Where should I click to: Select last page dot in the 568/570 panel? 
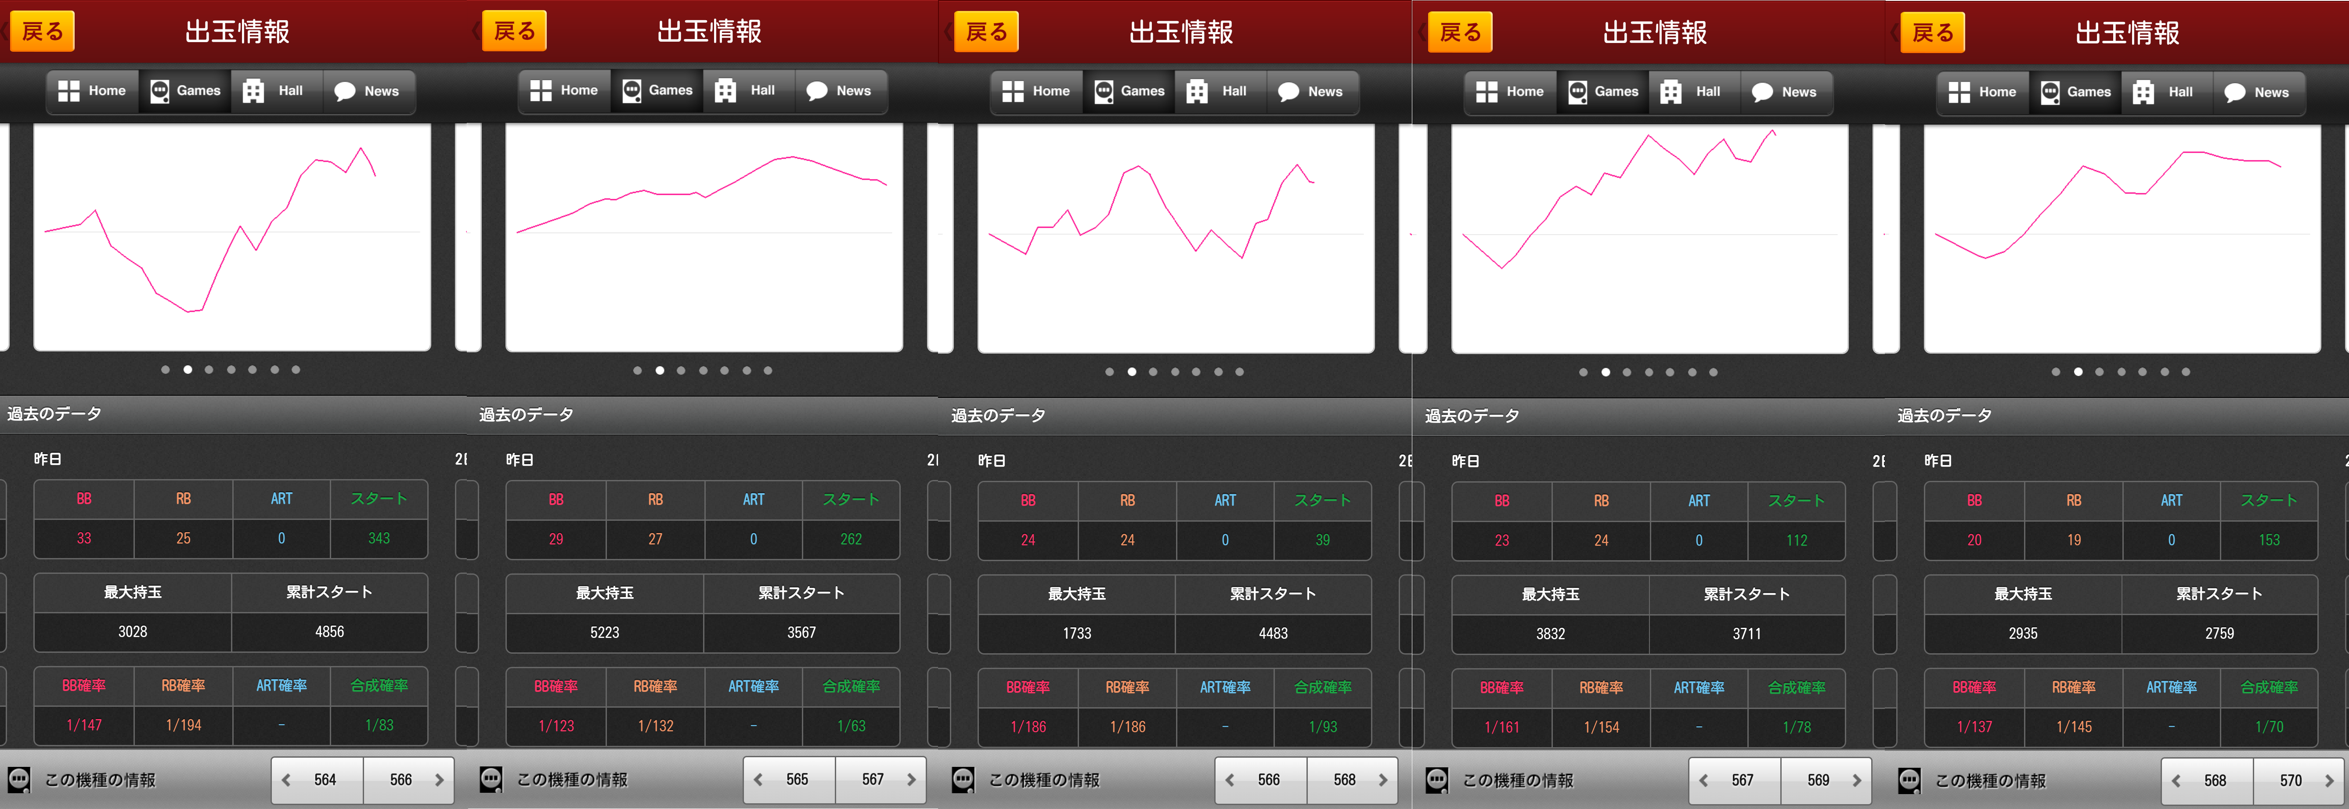(2186, 372)
